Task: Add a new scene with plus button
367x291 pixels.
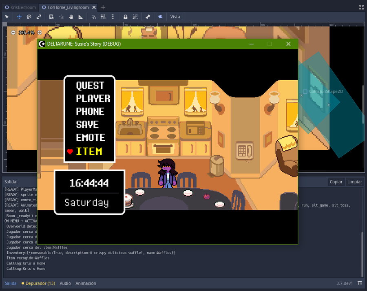Action: click(x=103, y=7)
